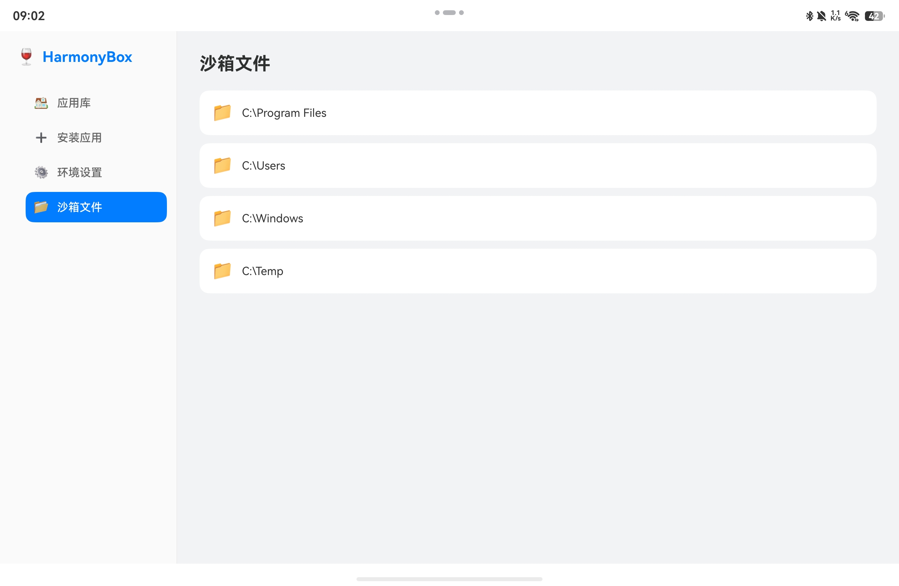Tap the muted bell notification icon

pyautogui.click(x=821, y=16)
